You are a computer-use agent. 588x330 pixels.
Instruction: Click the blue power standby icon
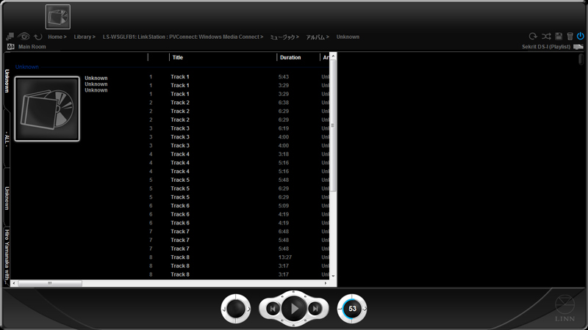(581, 36)
